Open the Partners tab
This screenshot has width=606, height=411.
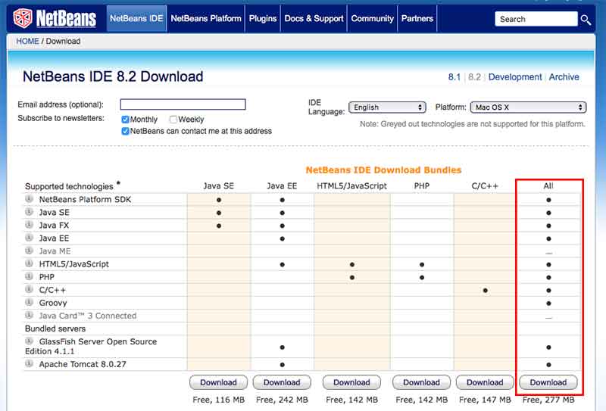point(417,18)
